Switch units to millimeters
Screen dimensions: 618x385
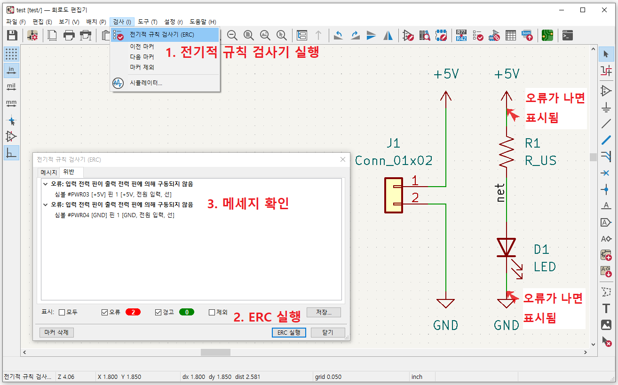click(11, 103)
